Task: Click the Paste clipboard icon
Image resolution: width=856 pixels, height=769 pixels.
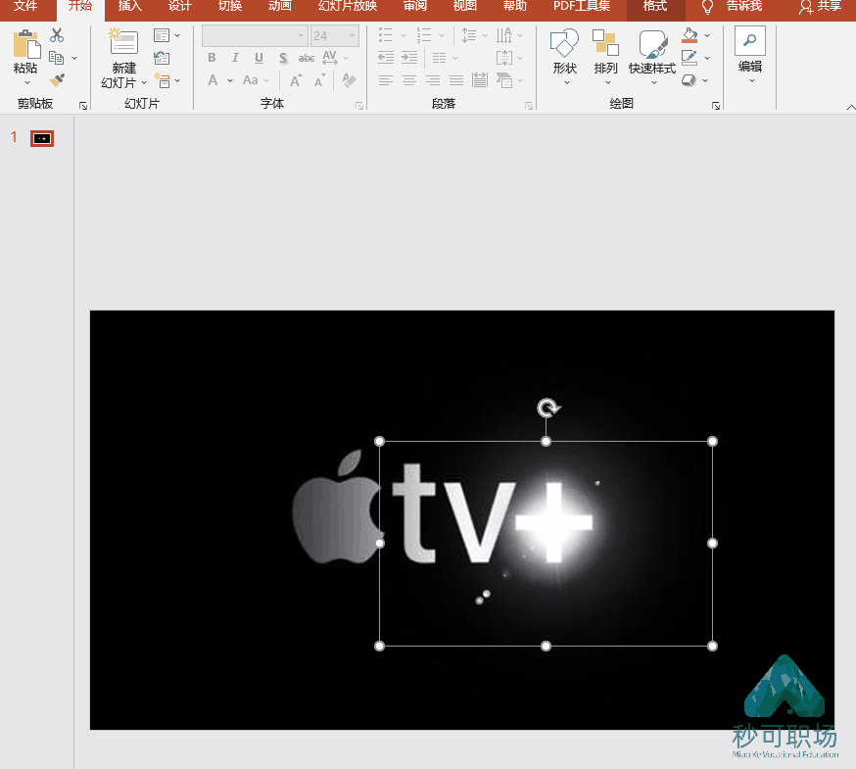Action: (26, 44)
